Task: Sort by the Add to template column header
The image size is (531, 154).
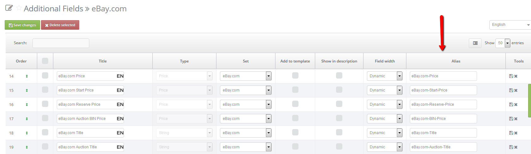Action: pos(295,61)
